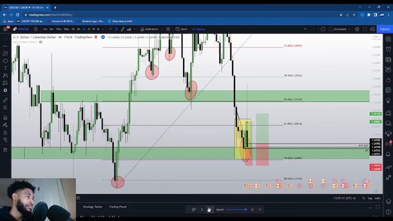Toggle auto scale on the price axis

point(378,198)
